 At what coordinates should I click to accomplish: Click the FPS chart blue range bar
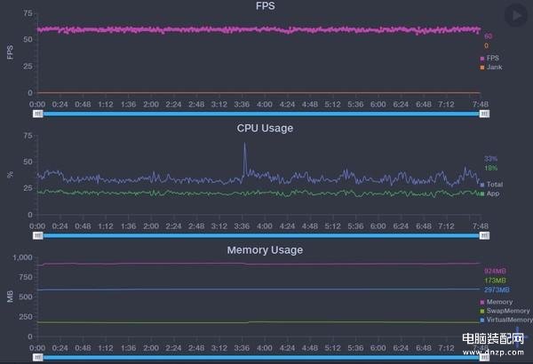[x=261, y=114]
